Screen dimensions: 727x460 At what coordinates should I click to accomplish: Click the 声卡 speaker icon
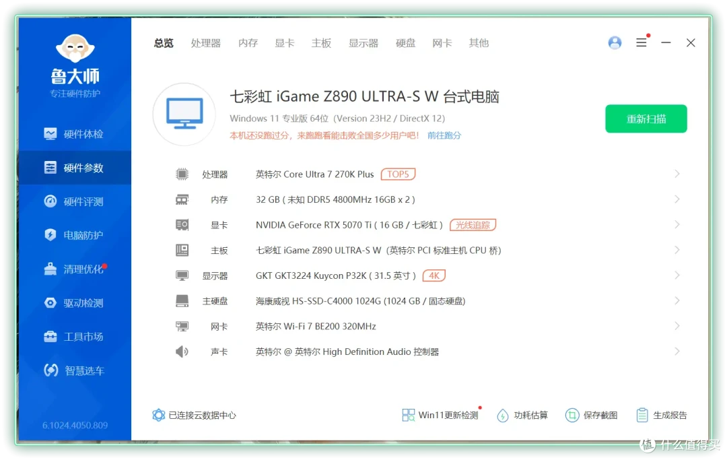[182, 352]
